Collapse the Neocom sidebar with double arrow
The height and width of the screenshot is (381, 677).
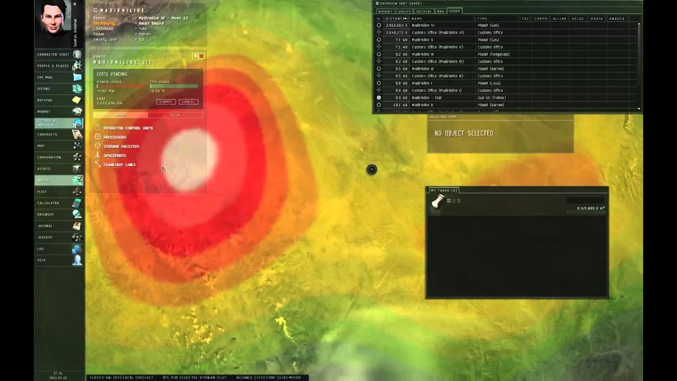[x=75, y=4]
